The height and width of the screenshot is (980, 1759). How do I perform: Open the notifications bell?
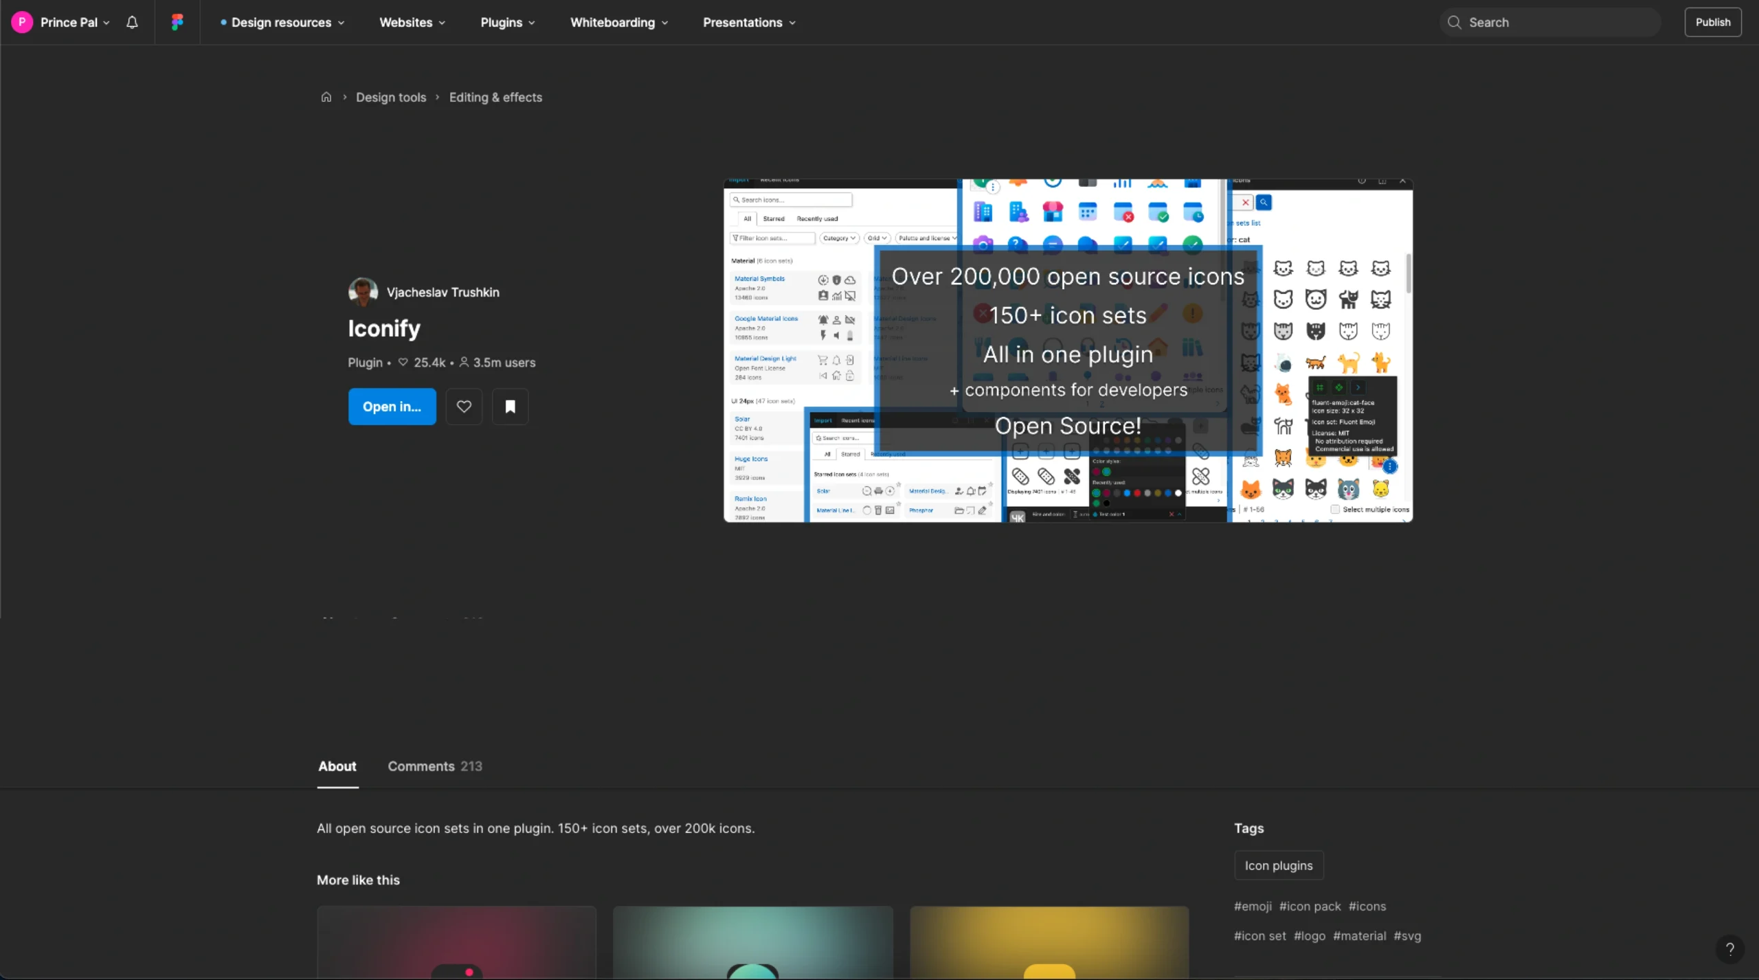(132, 22)
